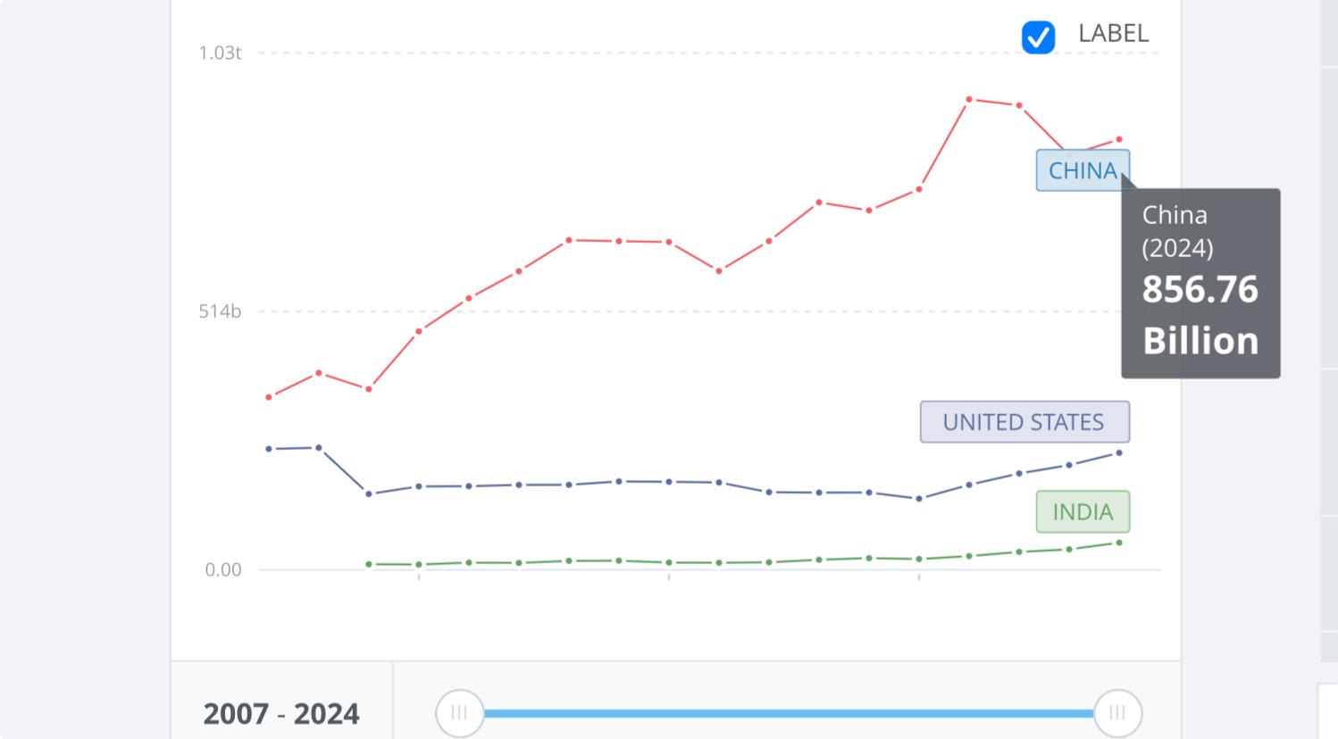Click the first blue United States data point

pos(269,449)
